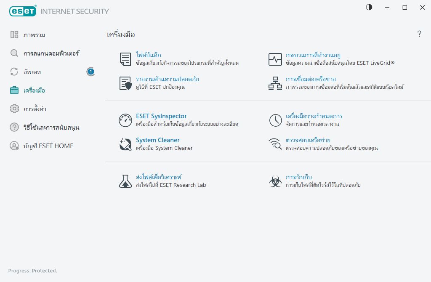Click the System Cleaner icon
This screenshot has width=431, height=282.
125,144
